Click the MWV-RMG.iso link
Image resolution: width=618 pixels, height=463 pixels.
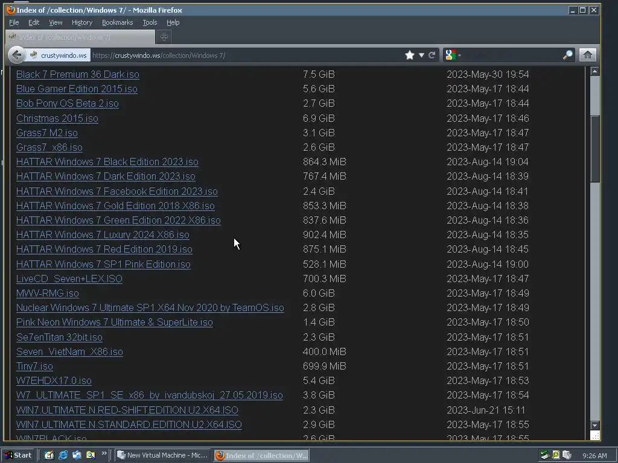pyautogui.click(x=47, y=294)
